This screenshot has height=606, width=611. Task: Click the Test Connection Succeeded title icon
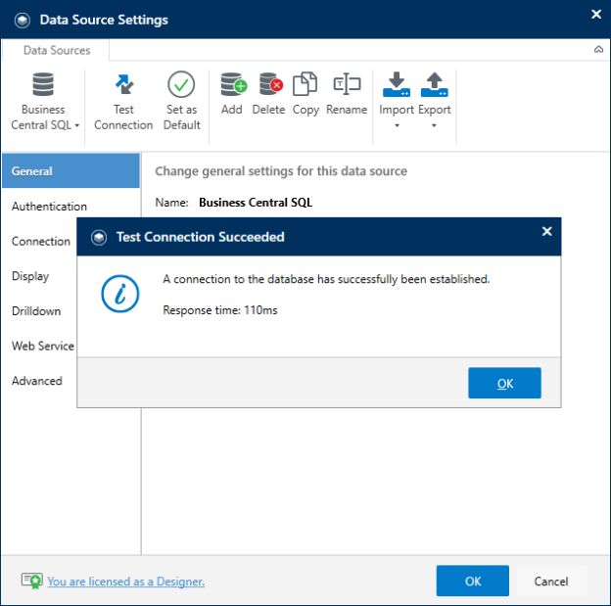pos(99,237)
